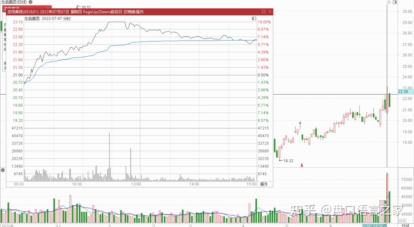414x227 pixels.
Task: Collapse the volume pane using the round chevron icon
Action: 3,170
